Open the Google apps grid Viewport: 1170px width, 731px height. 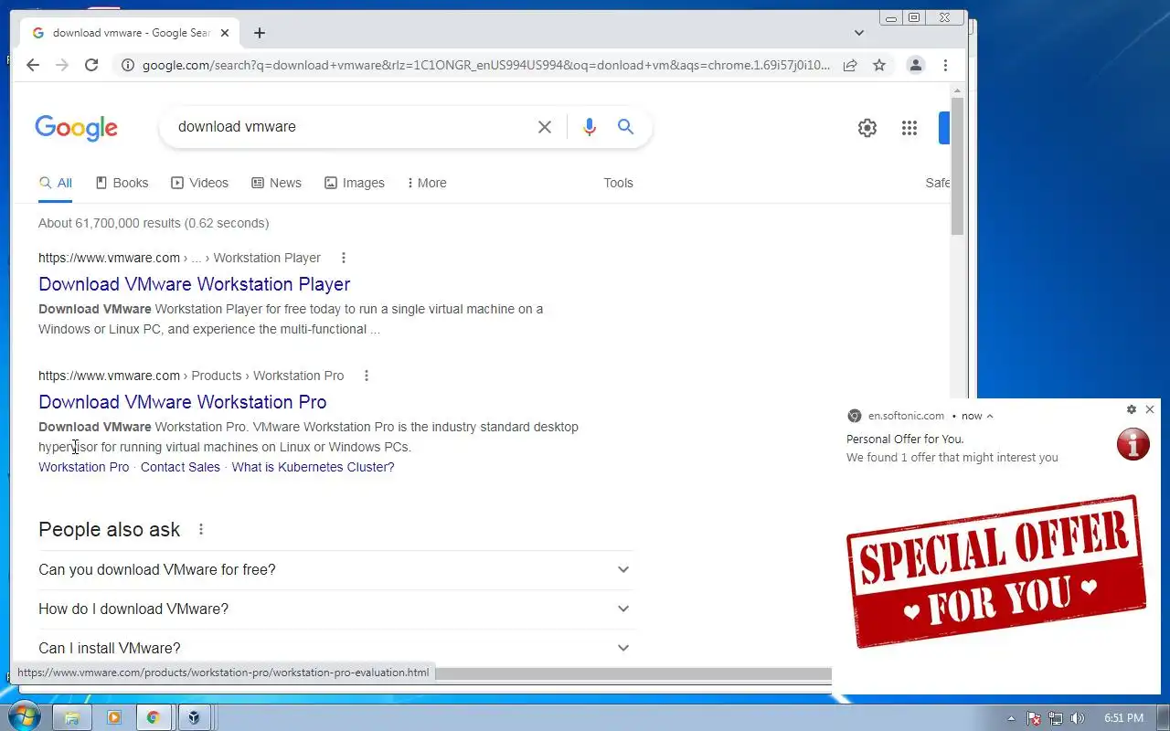click(909, 128)
